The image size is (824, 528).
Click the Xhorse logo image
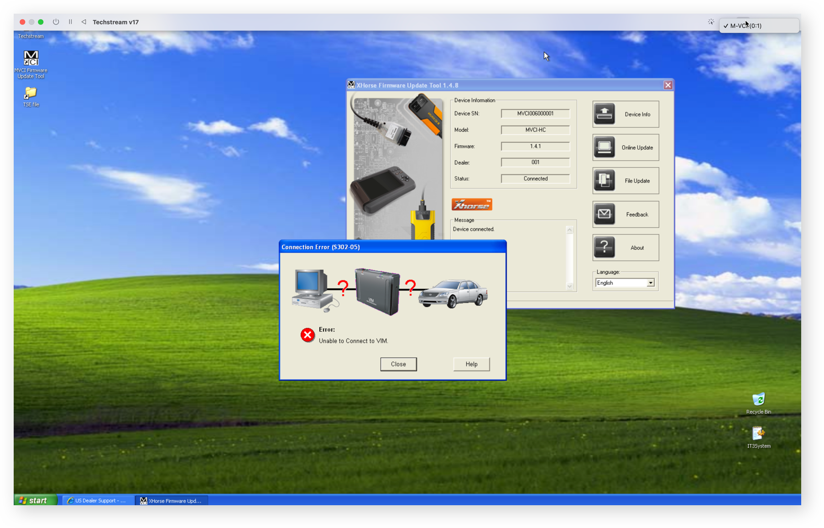pyautogui.click(x=472, y=205)
